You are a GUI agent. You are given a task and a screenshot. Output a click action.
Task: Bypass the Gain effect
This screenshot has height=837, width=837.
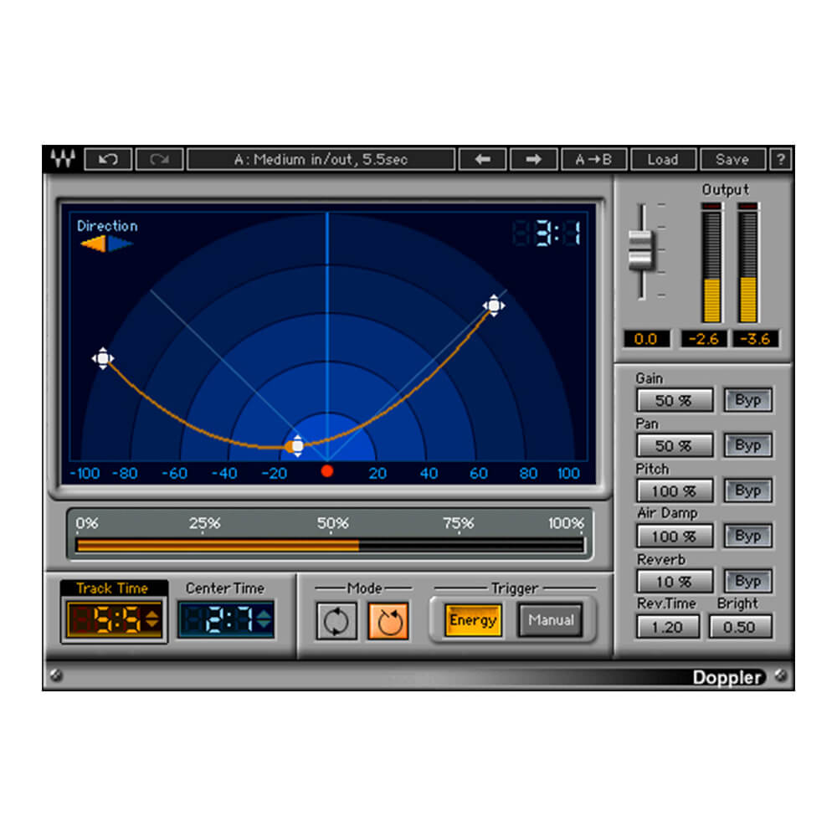coord(747,400)
